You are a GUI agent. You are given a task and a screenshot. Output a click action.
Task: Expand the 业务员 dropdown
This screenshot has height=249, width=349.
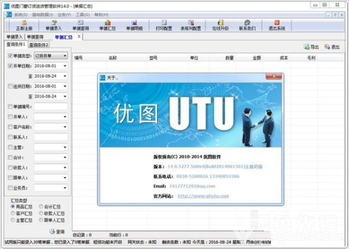click(65, 188)
